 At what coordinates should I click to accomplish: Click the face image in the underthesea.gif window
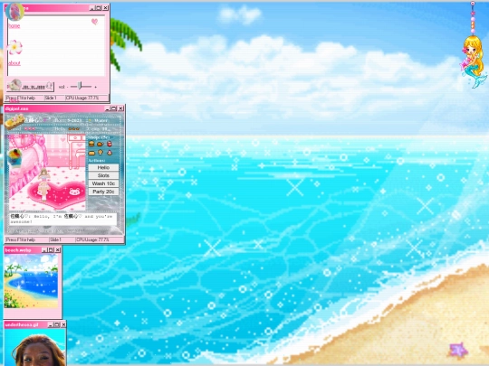pos(35,347)
